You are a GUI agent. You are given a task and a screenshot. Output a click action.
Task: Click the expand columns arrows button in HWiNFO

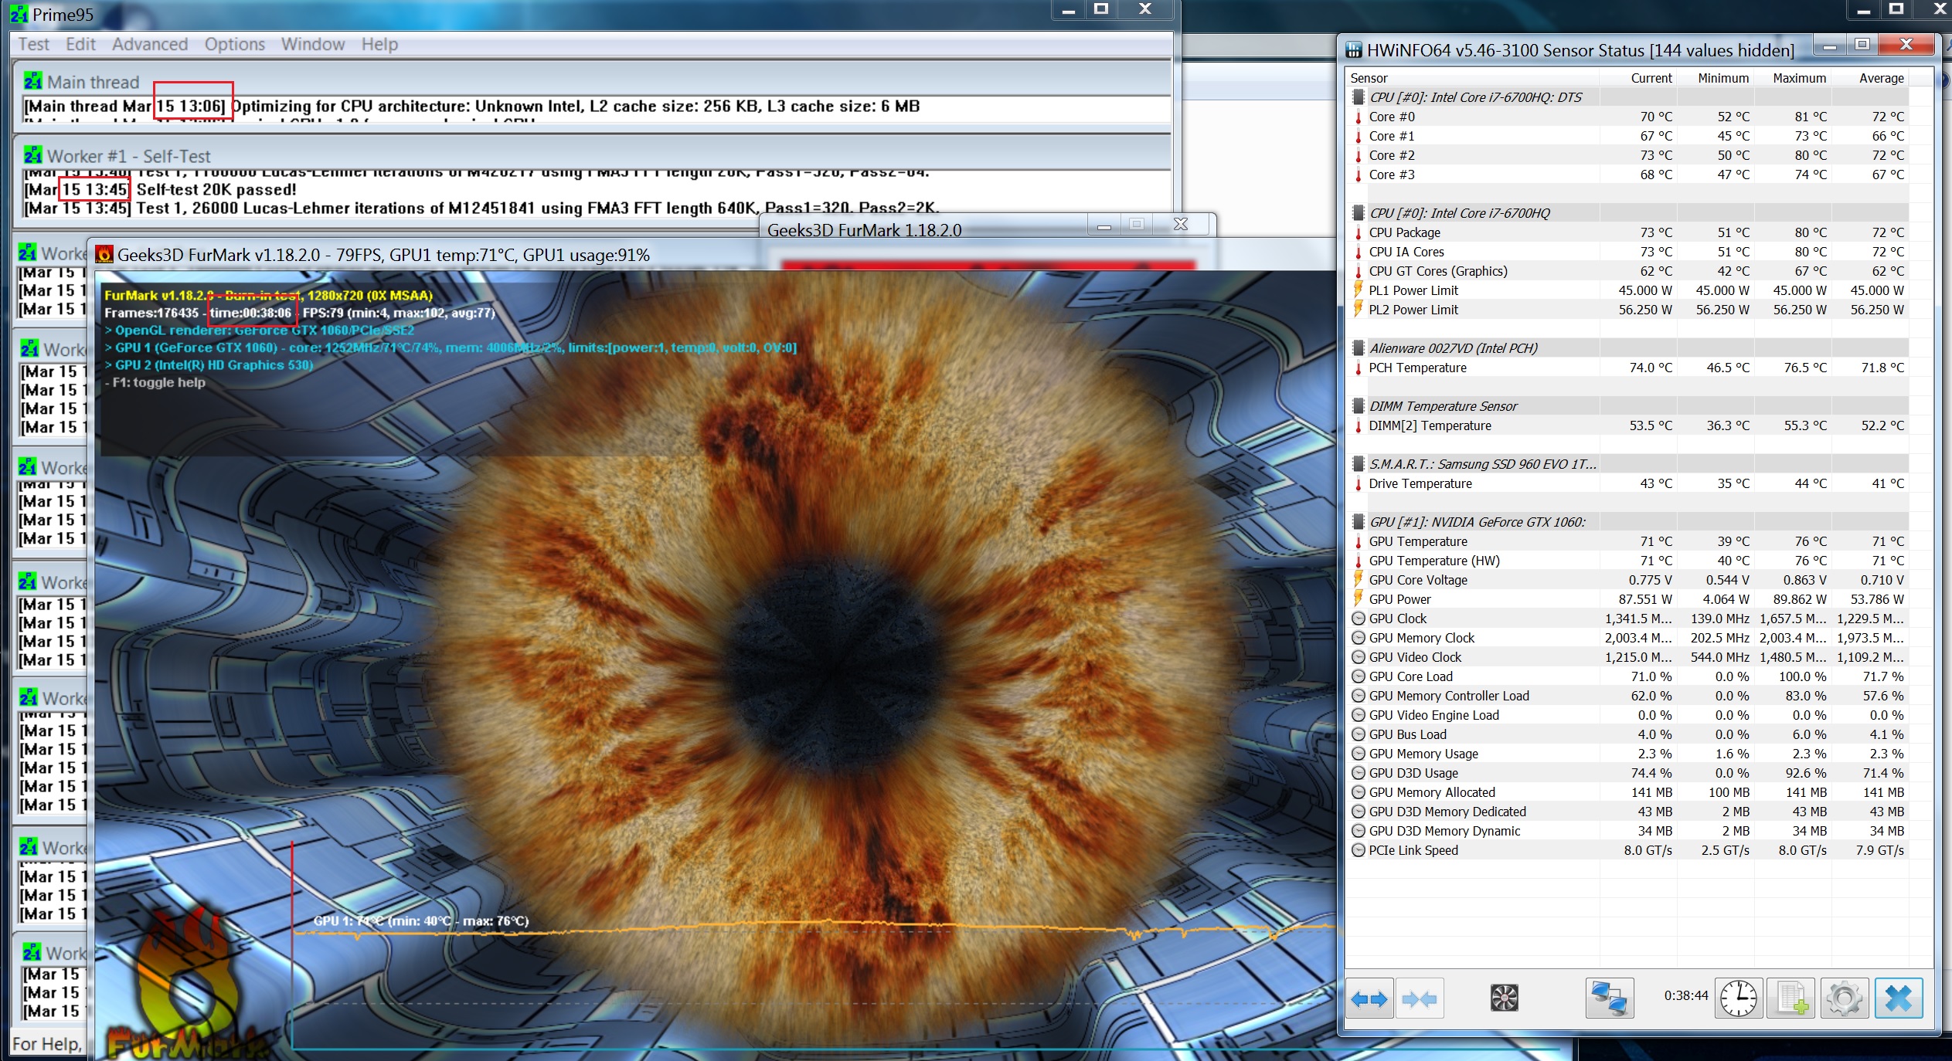tap(1369, 999)
